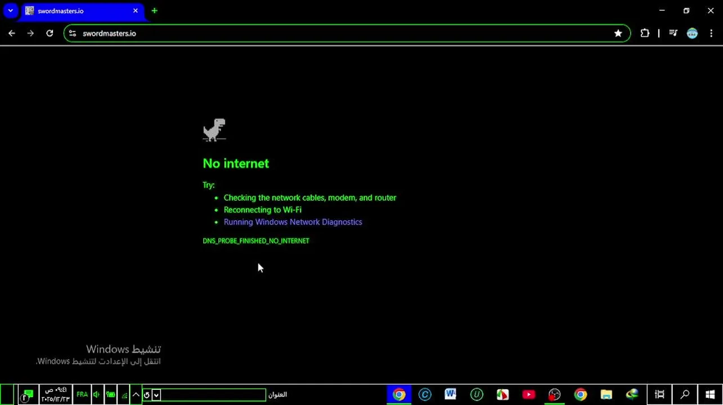Image resolution: width=723 pixels, height=405 pixels.
Task: Click the taskbar address toolbar input
Action: [x=213, y=395]
